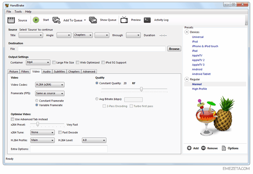Select the Normal preset
The height and width of the screenshot is (174, 253).
[x=197, y=84]
